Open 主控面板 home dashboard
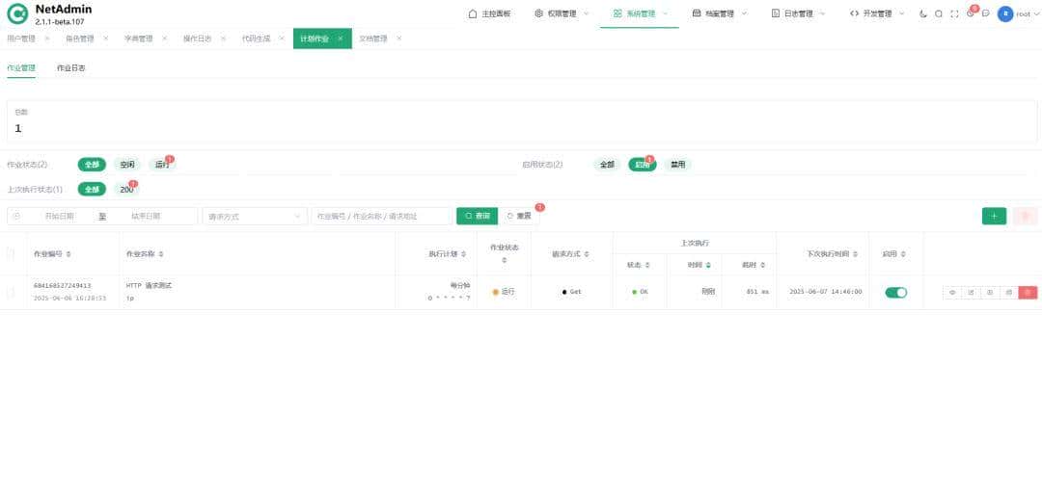 490,13
